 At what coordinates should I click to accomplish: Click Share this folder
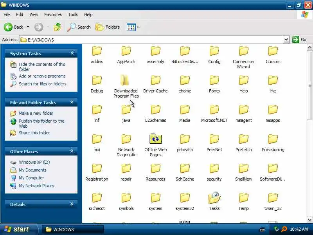[30, 133]
